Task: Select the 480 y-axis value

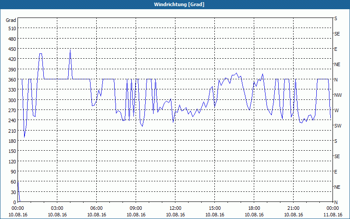Action: tap(12, 39)
